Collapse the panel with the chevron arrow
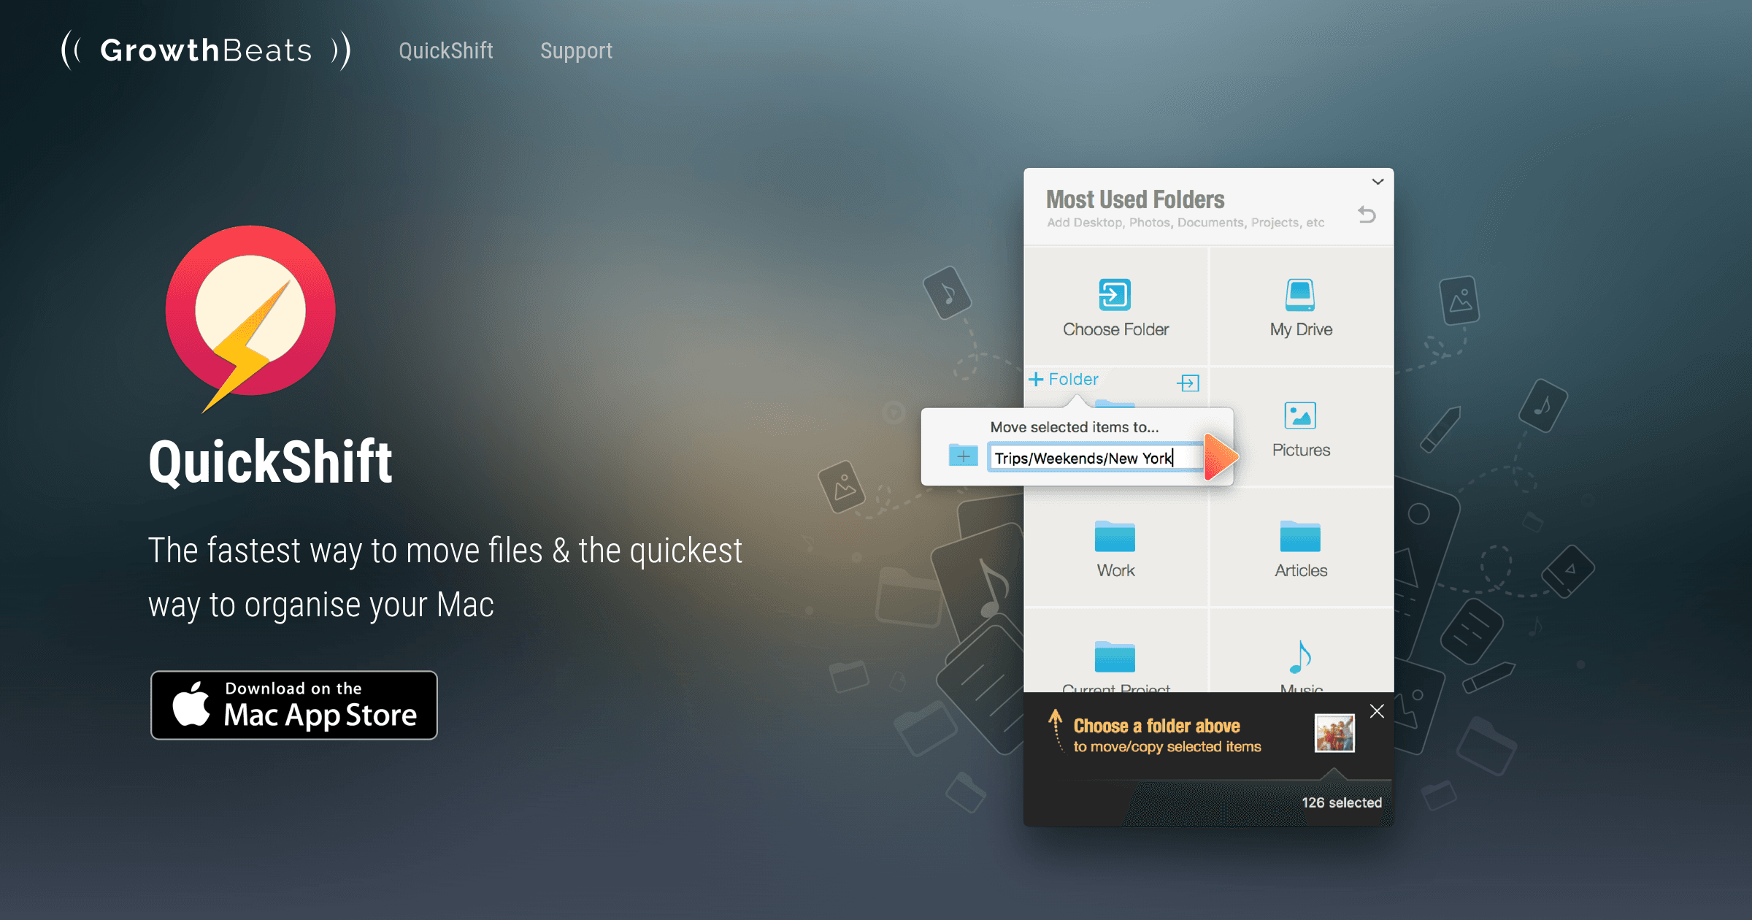The width and height of the screenshot is (1752, 920). (1378, 181)
